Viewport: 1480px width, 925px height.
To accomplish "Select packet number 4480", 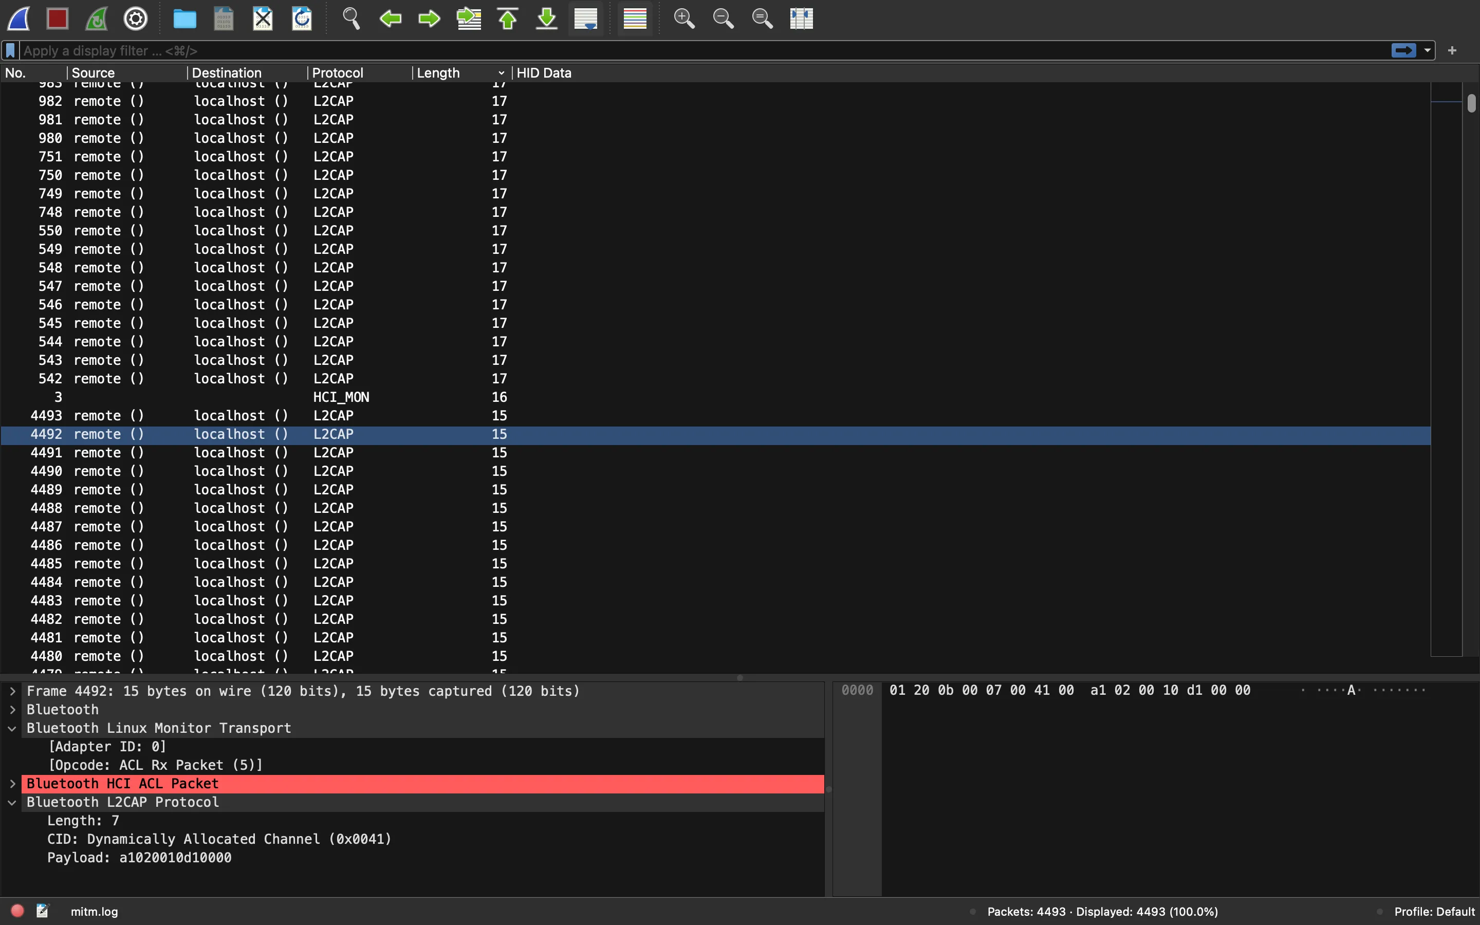I will click(715, 656).
